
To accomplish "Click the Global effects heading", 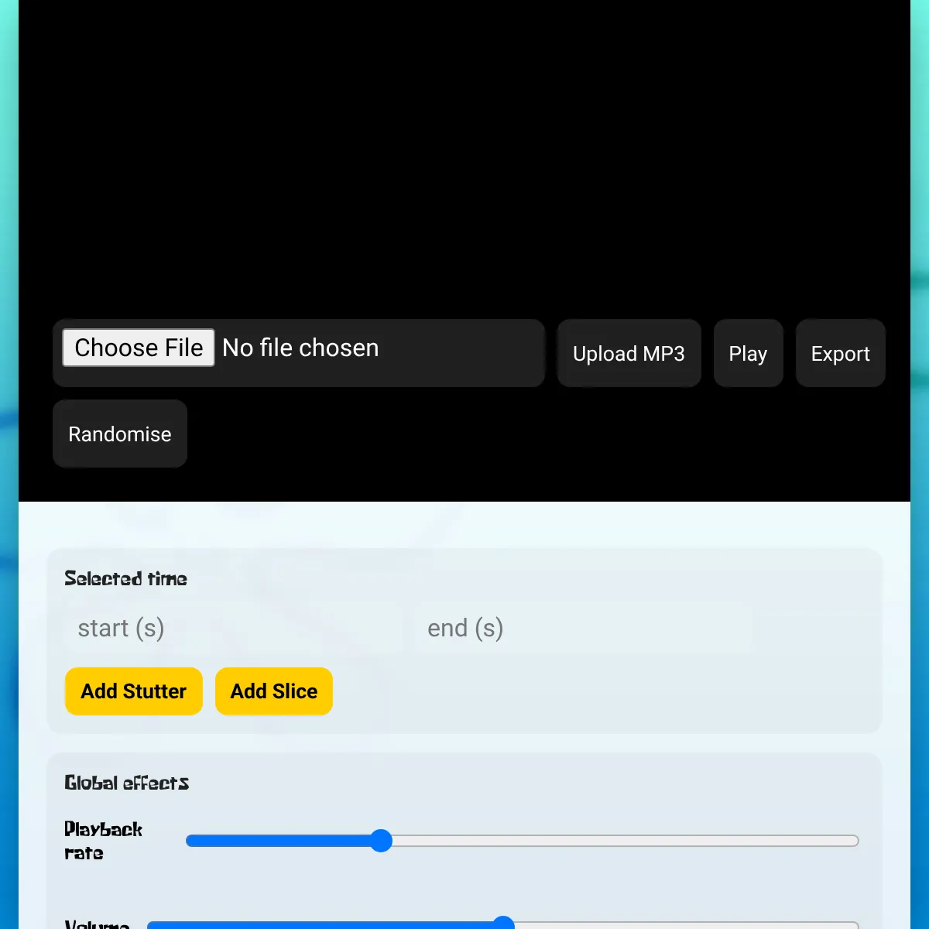I will (127, 783).
